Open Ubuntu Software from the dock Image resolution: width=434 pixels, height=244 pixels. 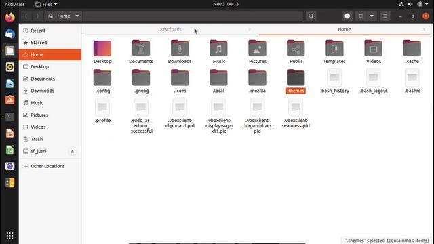point(9,100)
